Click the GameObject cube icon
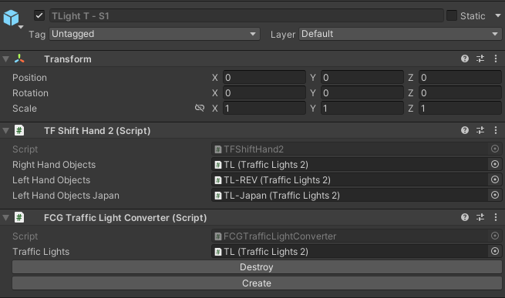Viewport: 505px width, 298px height. [x=11, y=18]
